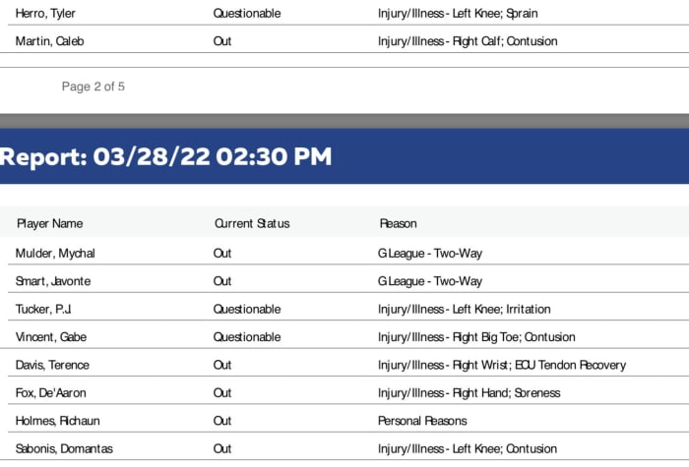Click Tucker, P.J. in the table
The width and height of the screenshot is (689, 467).
coord(43,310)
